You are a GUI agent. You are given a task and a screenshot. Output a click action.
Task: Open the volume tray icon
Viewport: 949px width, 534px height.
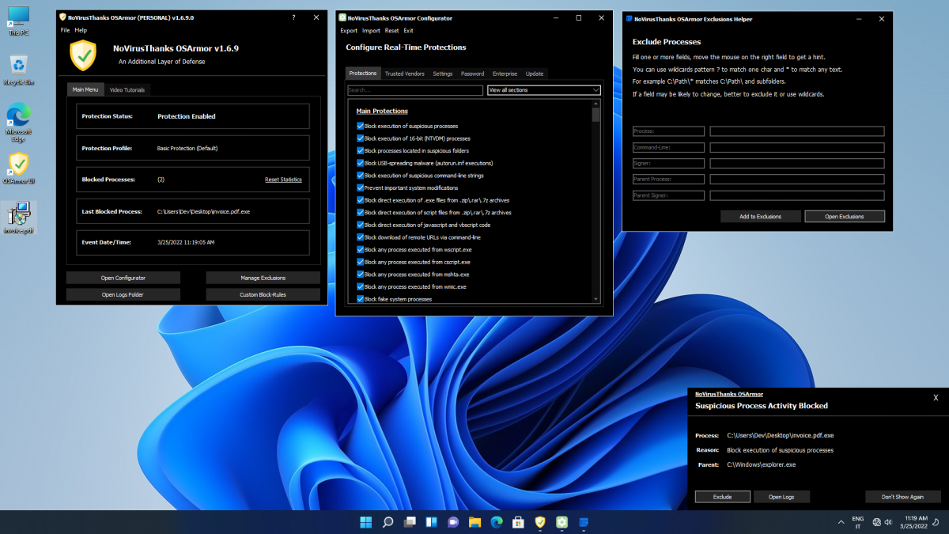click(889, 522)
